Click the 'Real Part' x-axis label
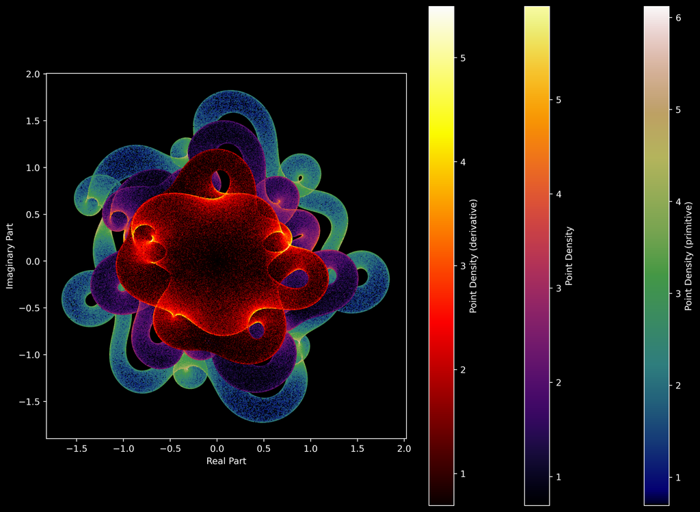The height and width of the screenshot is (512, 700). tap(226, 461)
